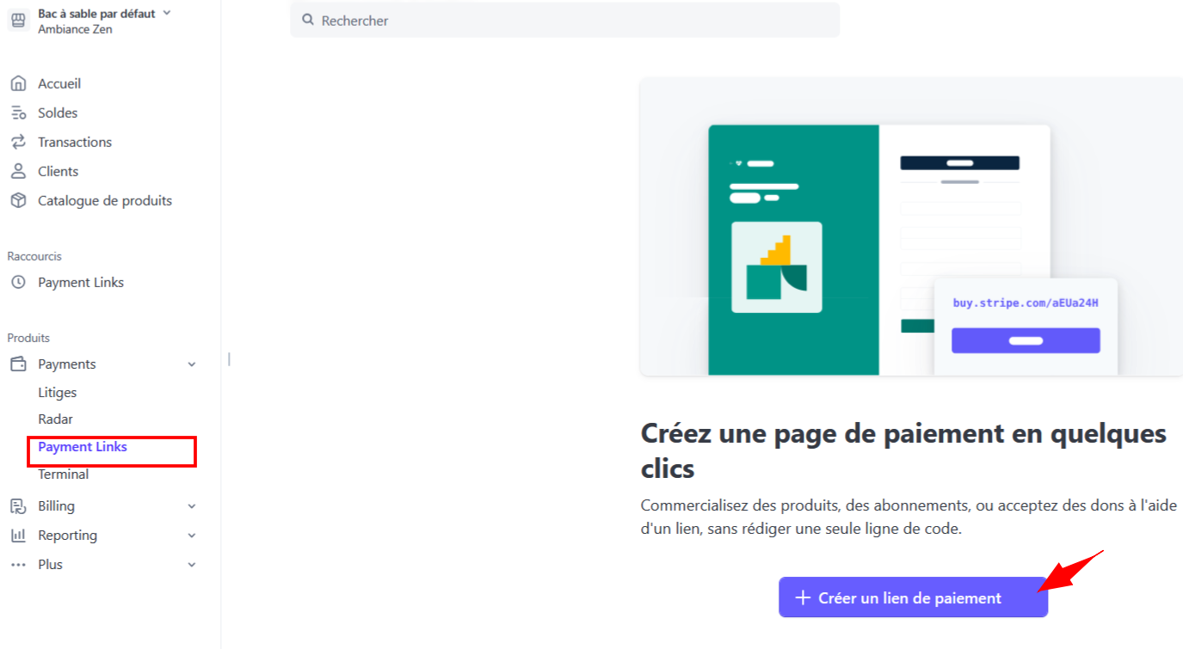Click the search magnifier icon

pos(307,20)
